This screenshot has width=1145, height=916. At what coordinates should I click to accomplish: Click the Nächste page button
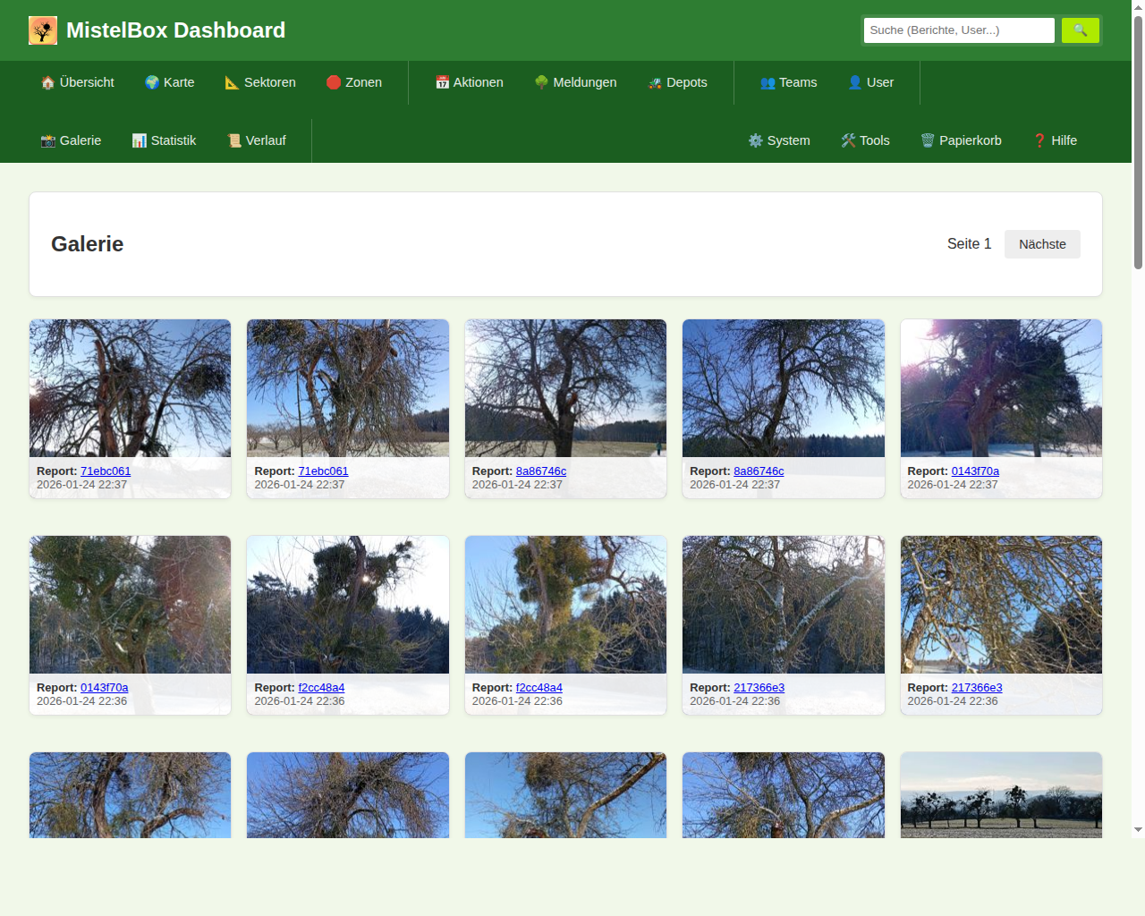click(1042, 244)
